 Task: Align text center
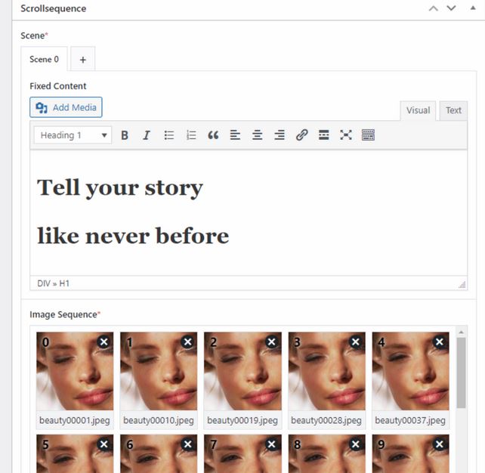click(x=258, y=135)
